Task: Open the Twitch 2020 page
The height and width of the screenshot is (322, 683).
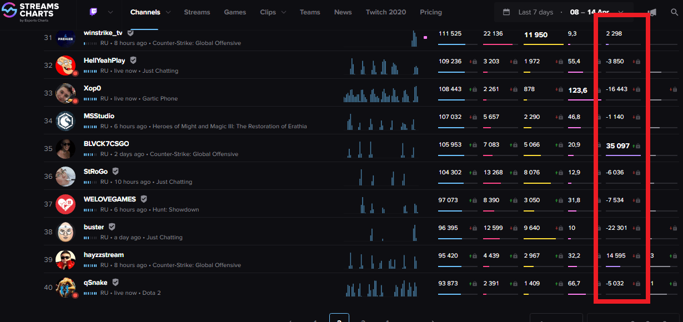Action: point(385,12)
